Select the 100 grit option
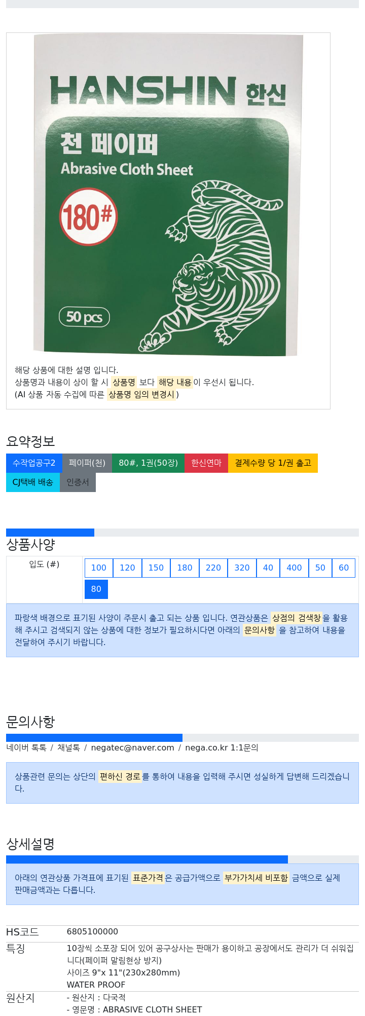 point(99,568)
